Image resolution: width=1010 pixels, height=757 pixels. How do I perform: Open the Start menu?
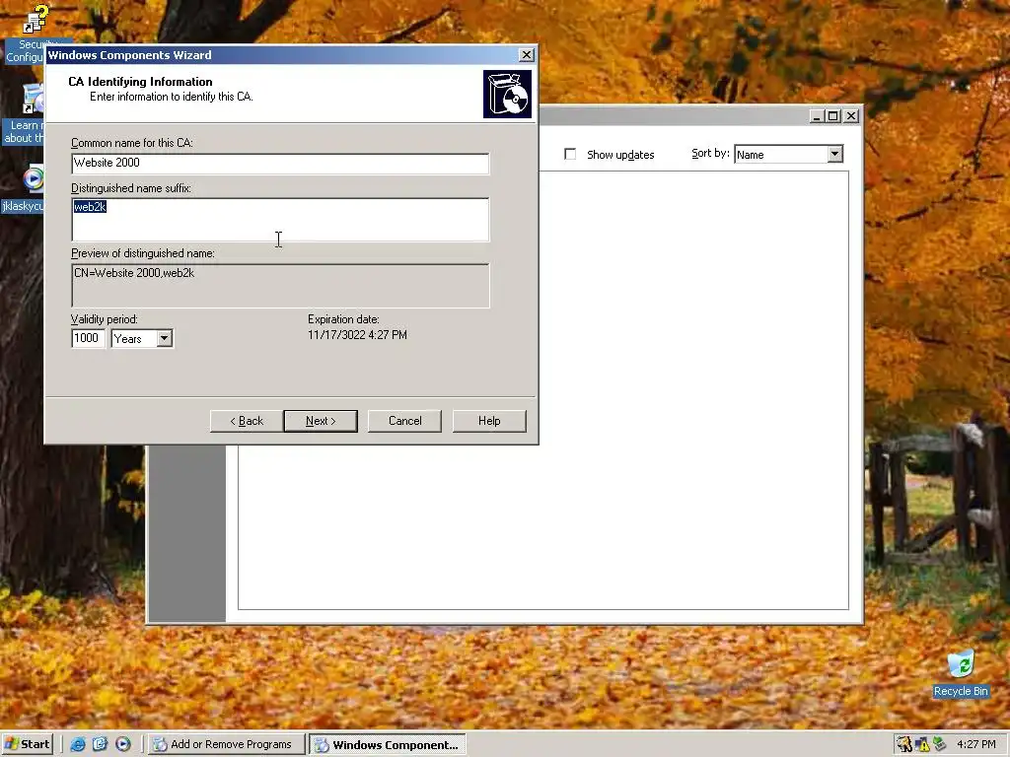27,744
